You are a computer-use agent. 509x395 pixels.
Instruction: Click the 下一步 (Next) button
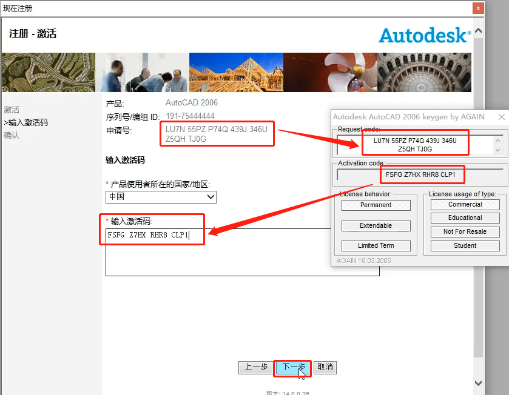292,368
